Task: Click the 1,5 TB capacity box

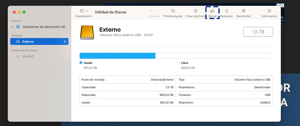Action: click(x=258, y=32)
